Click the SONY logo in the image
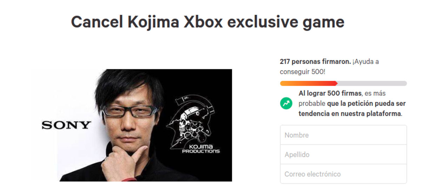The width and height of the screenshot is (421, 185). click(66, 125)
